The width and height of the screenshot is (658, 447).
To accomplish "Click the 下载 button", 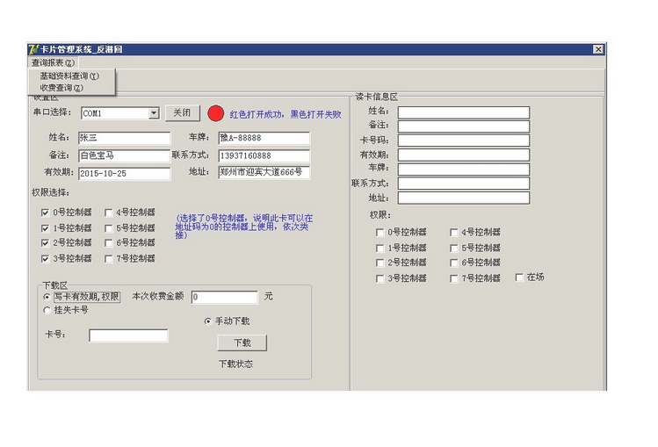I will 242,343.
